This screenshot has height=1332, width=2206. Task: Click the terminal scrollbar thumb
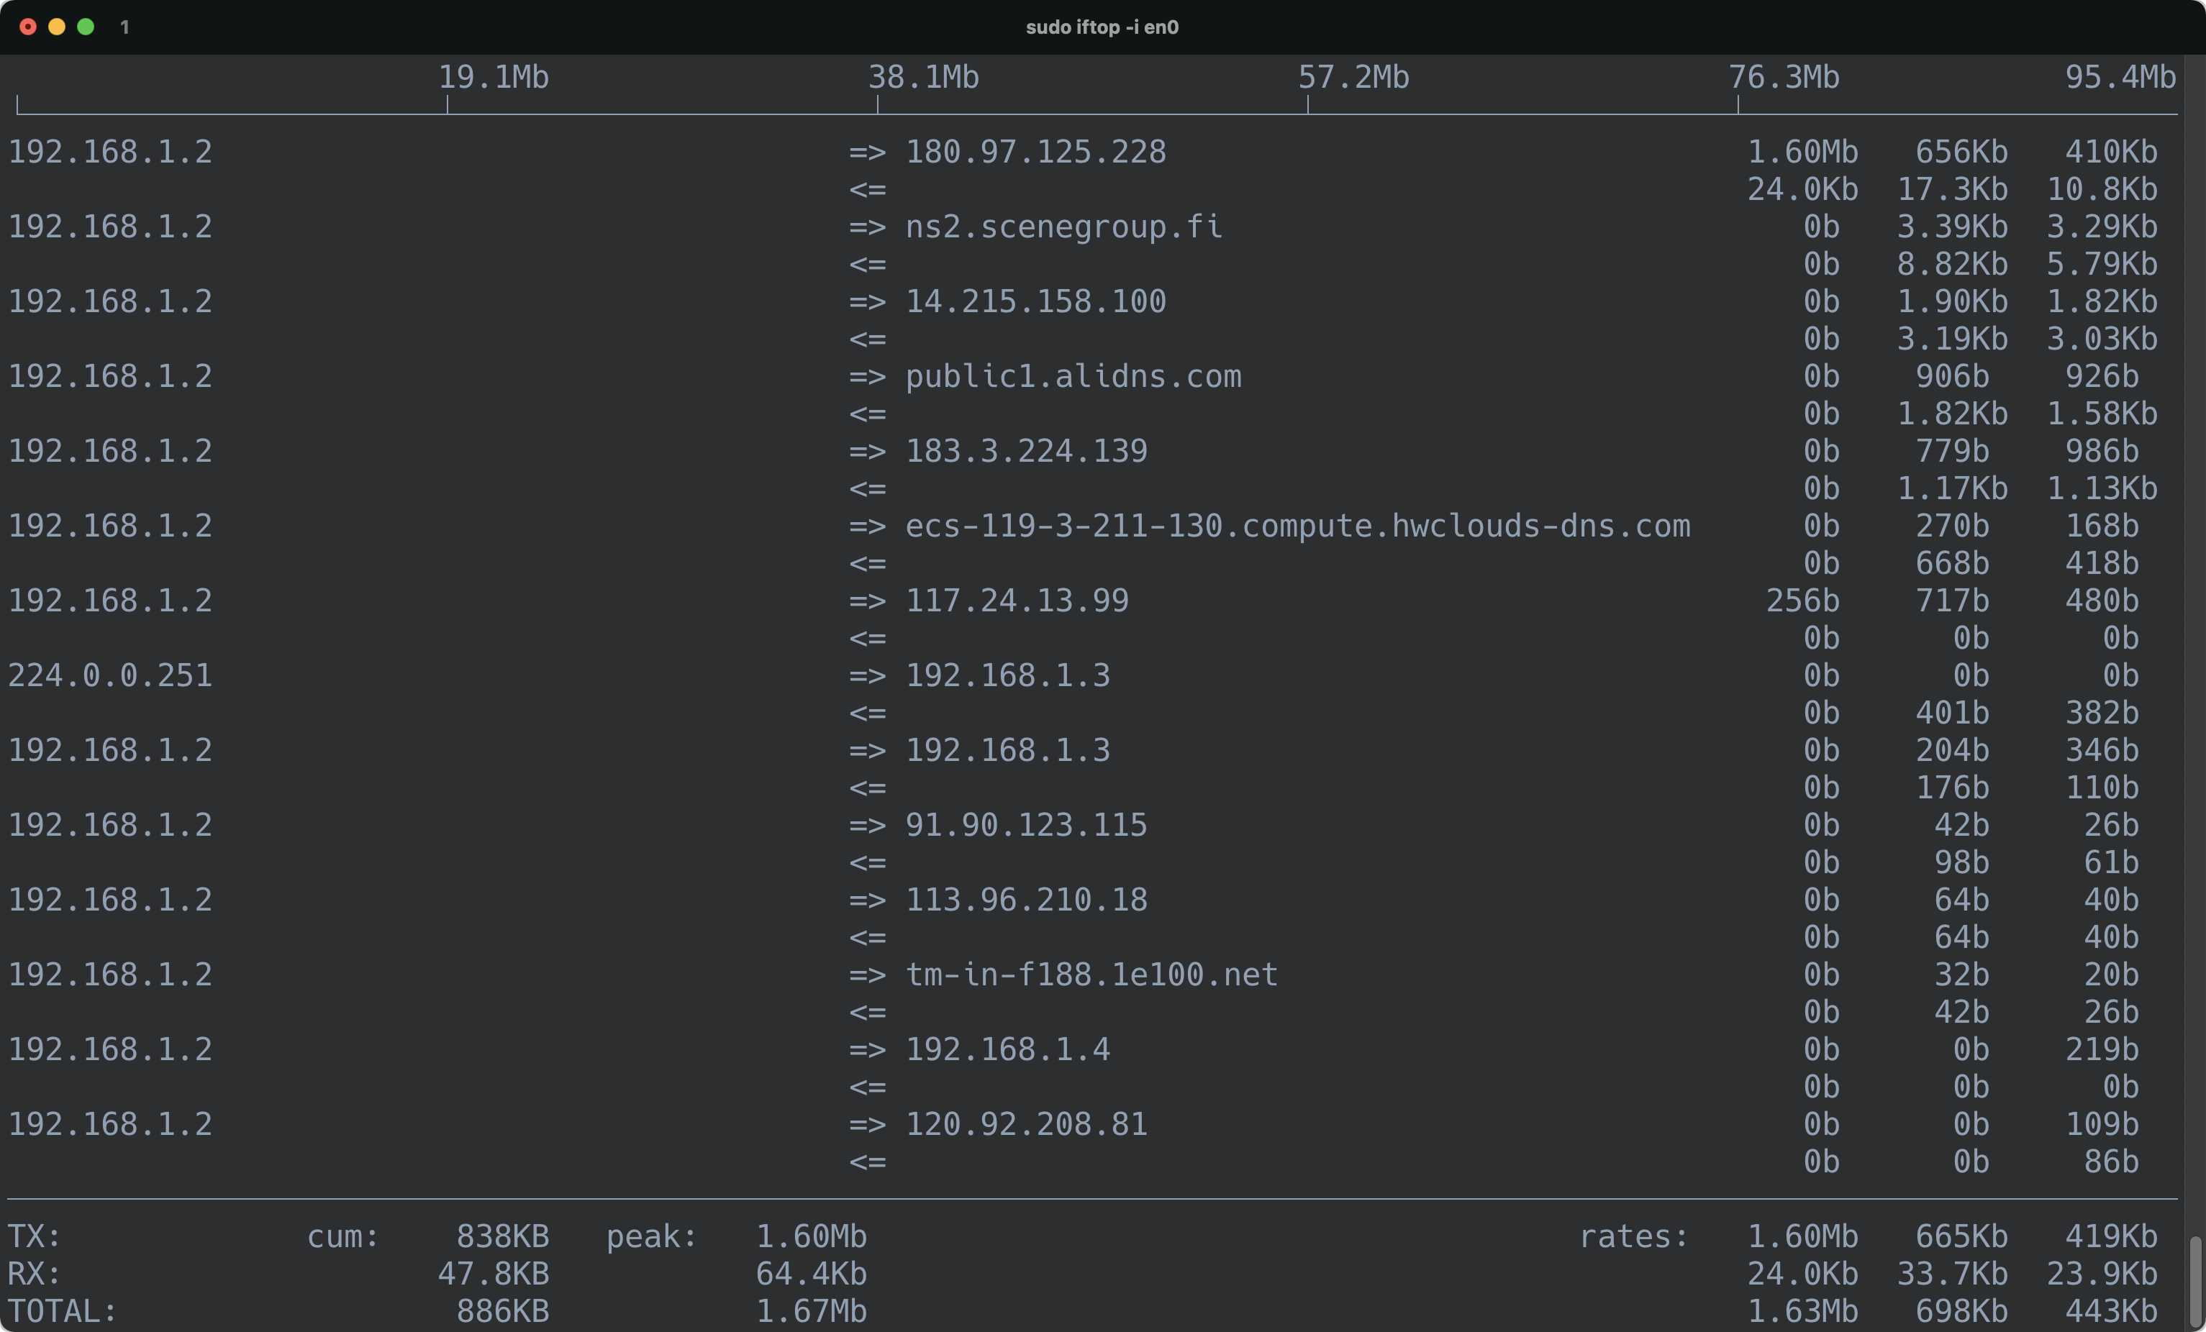coord(2195,1281)
